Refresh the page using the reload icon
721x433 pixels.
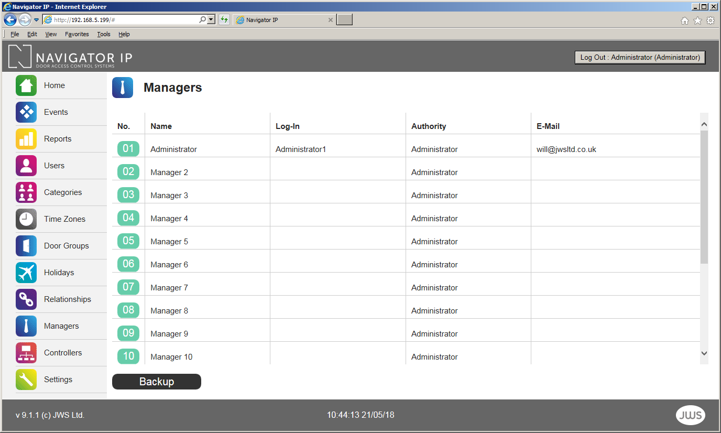coord(224,20)
